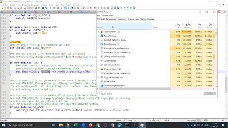Viewport: 228px width, 128px height.
Task: Open Zoom blue icon in the taskbar
Action: click(83, 125)
